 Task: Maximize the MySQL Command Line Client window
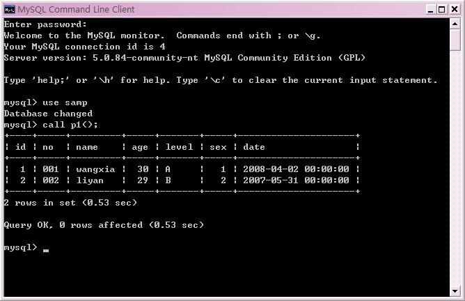pos(442,10)
